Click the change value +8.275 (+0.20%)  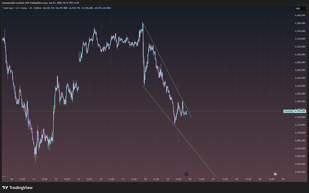tap(103, 8)
